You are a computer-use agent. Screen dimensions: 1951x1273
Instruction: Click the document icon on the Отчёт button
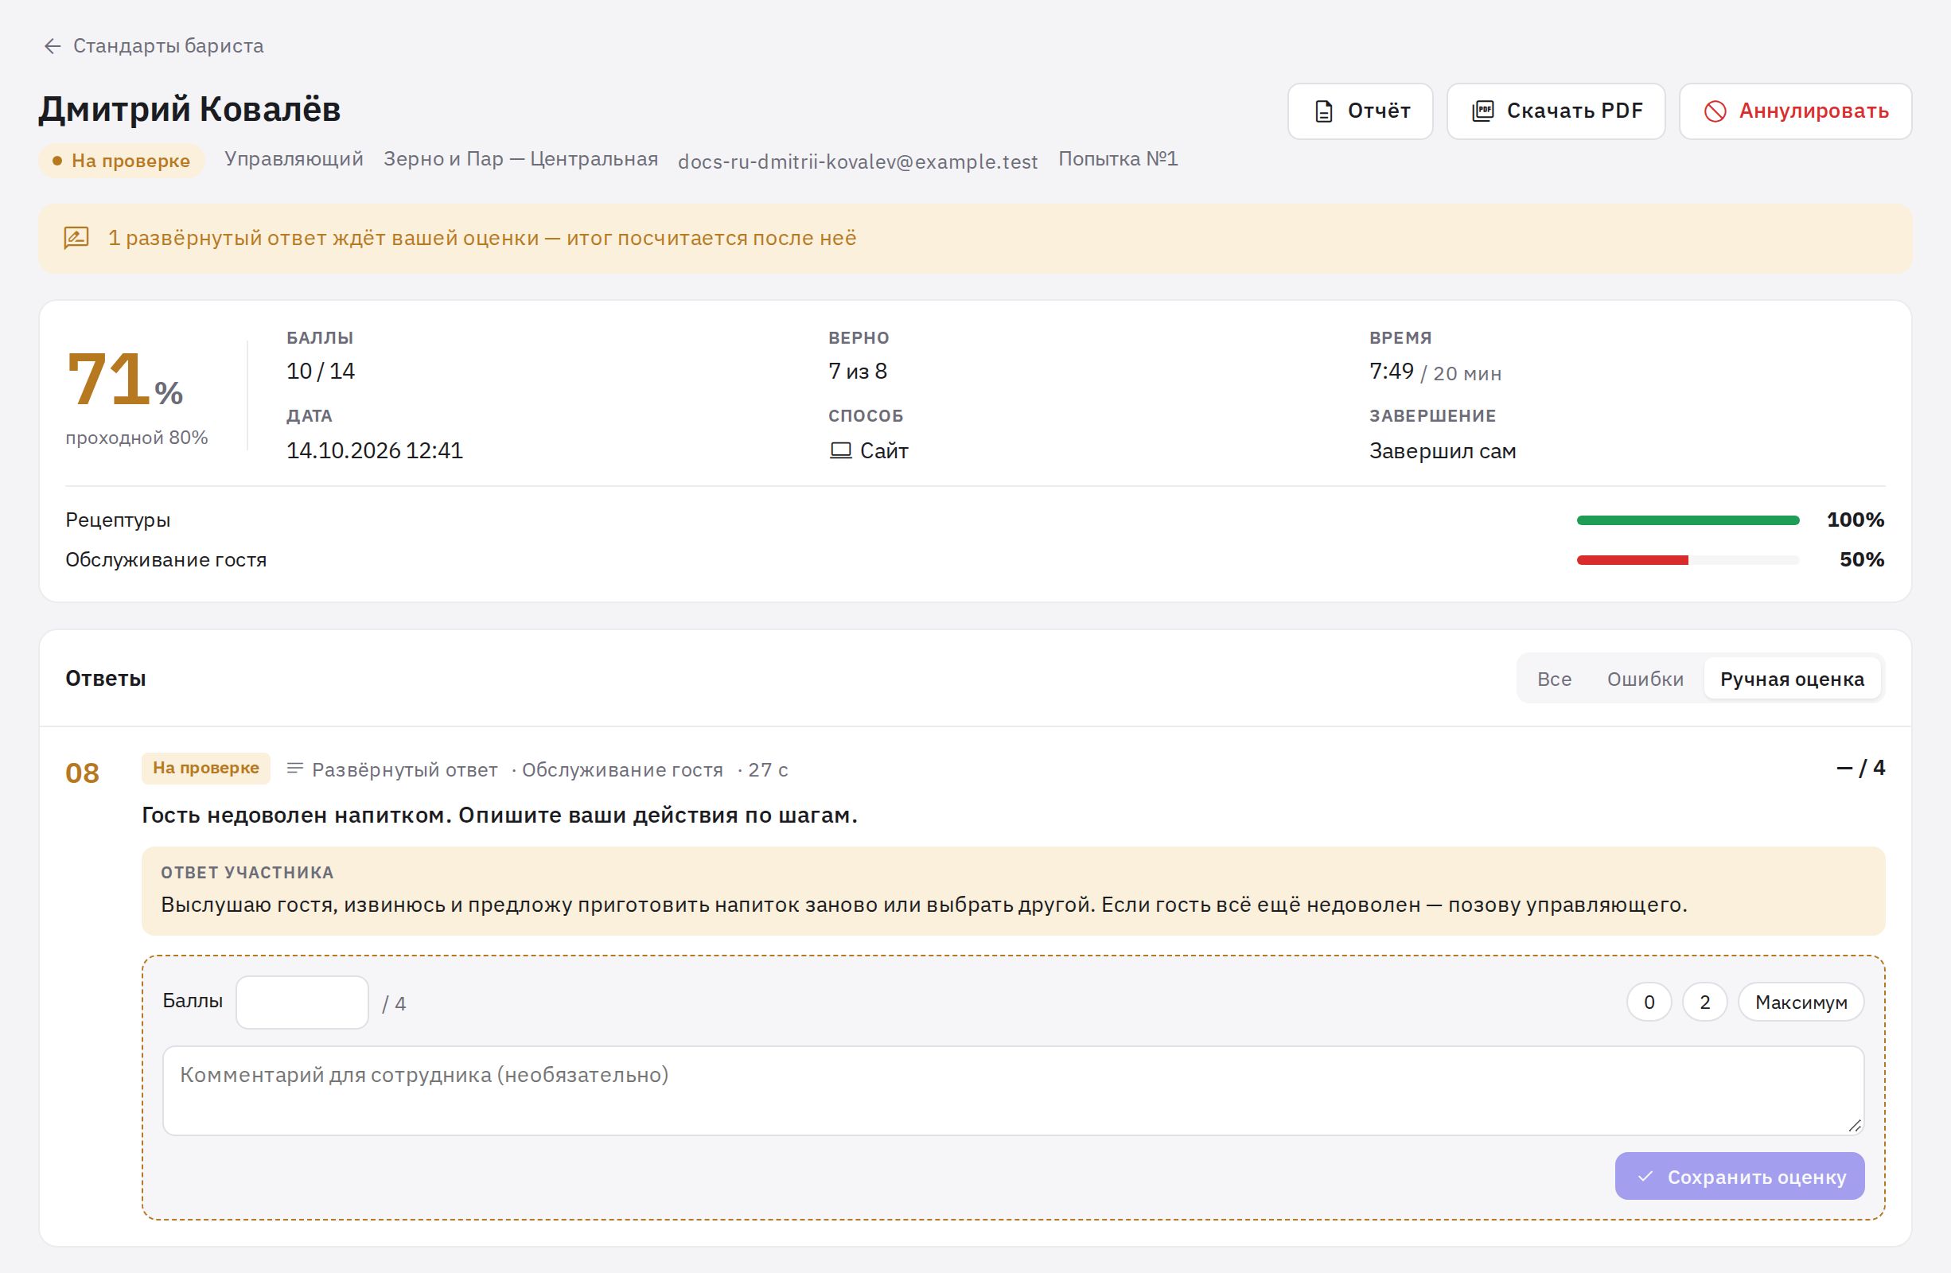(x=1323, y=111)
